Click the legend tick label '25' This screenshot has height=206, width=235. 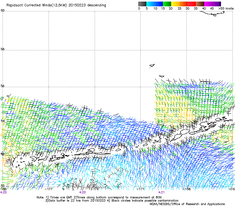coord(179,9)
